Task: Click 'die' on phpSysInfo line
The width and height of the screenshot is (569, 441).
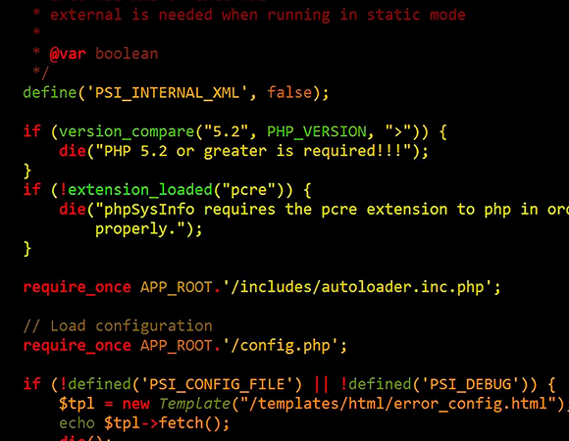Action: (x=73, y=209)
